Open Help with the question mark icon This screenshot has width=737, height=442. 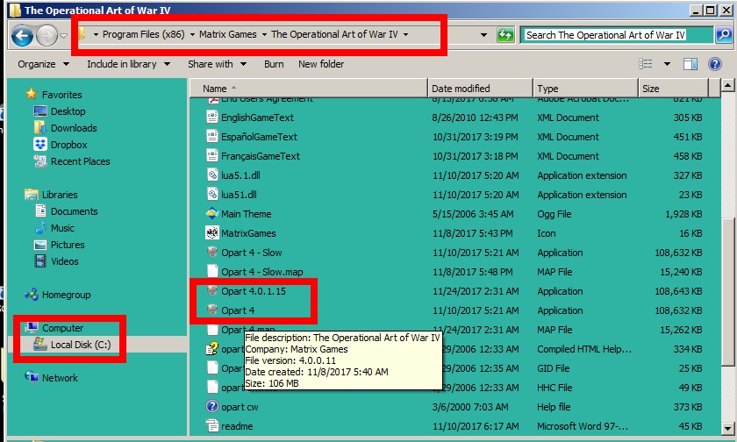[x=715, y=64]
